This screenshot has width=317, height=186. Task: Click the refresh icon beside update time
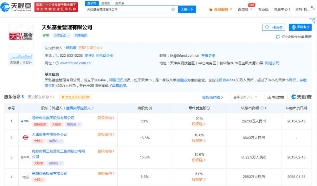click(278, 37)
